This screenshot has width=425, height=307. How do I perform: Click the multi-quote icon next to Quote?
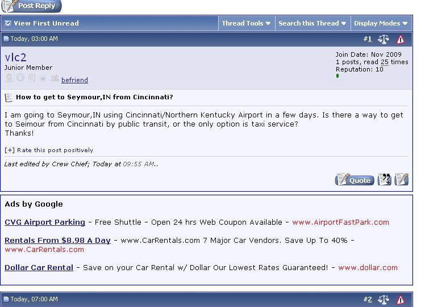[385, 180]
